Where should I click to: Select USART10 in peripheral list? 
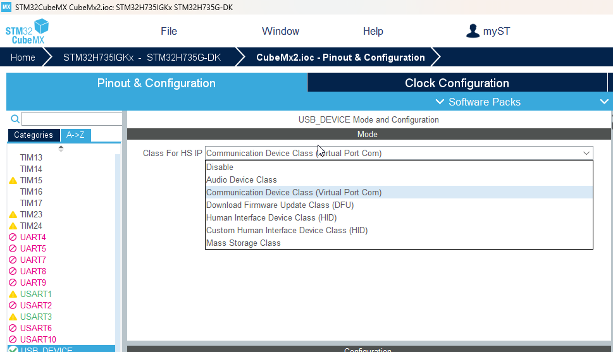[39, 339]
